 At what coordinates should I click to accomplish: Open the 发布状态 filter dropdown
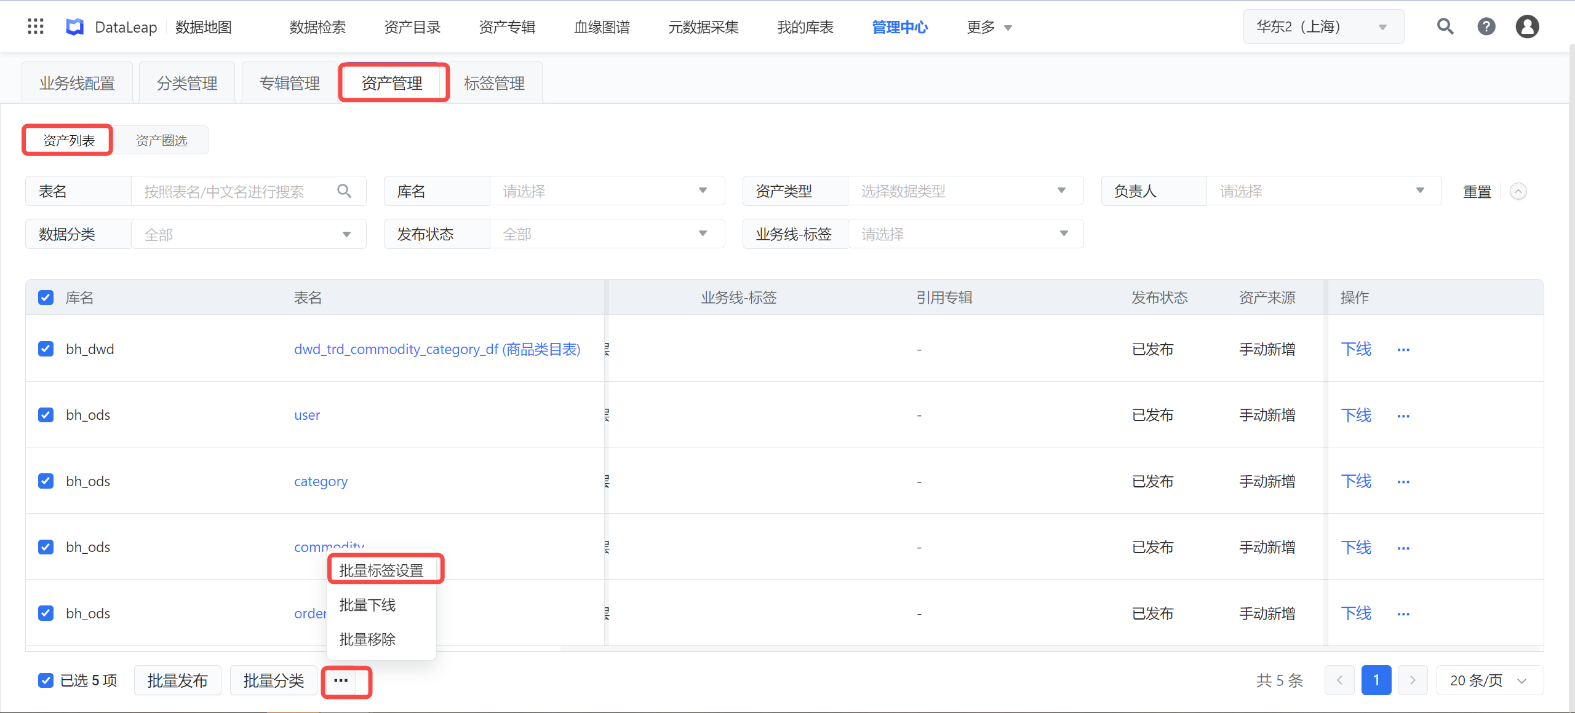pyautogui.click(x=607, y=234)
